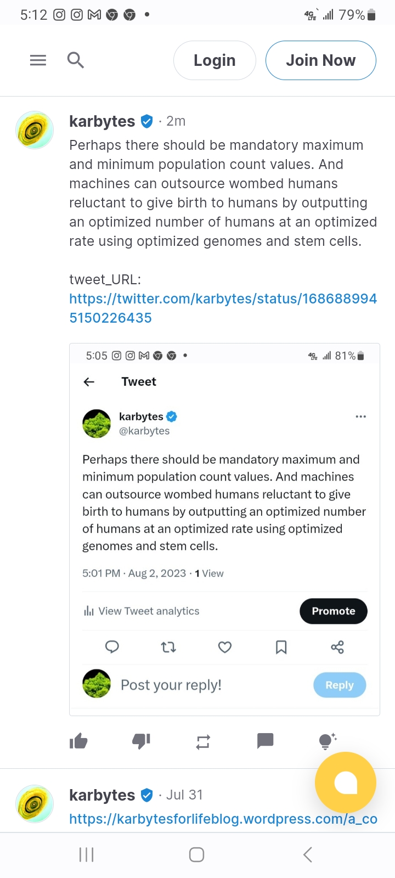The image size is (395, 878).
Task: Open comments via the speech bubble icon
Action: (265, 741)
